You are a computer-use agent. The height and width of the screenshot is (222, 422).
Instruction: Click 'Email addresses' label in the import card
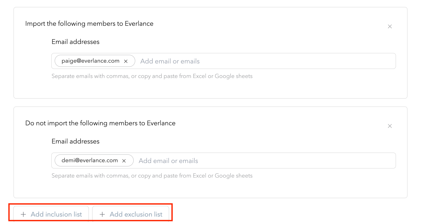[x=76, y=42]
